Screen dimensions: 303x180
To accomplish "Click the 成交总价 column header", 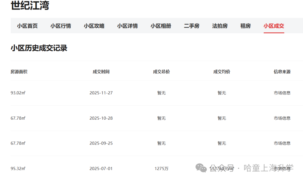I will pos(161,72).
